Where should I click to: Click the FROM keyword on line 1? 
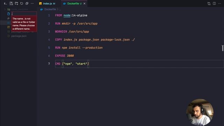pyautogui.click(x=58, y=15)
